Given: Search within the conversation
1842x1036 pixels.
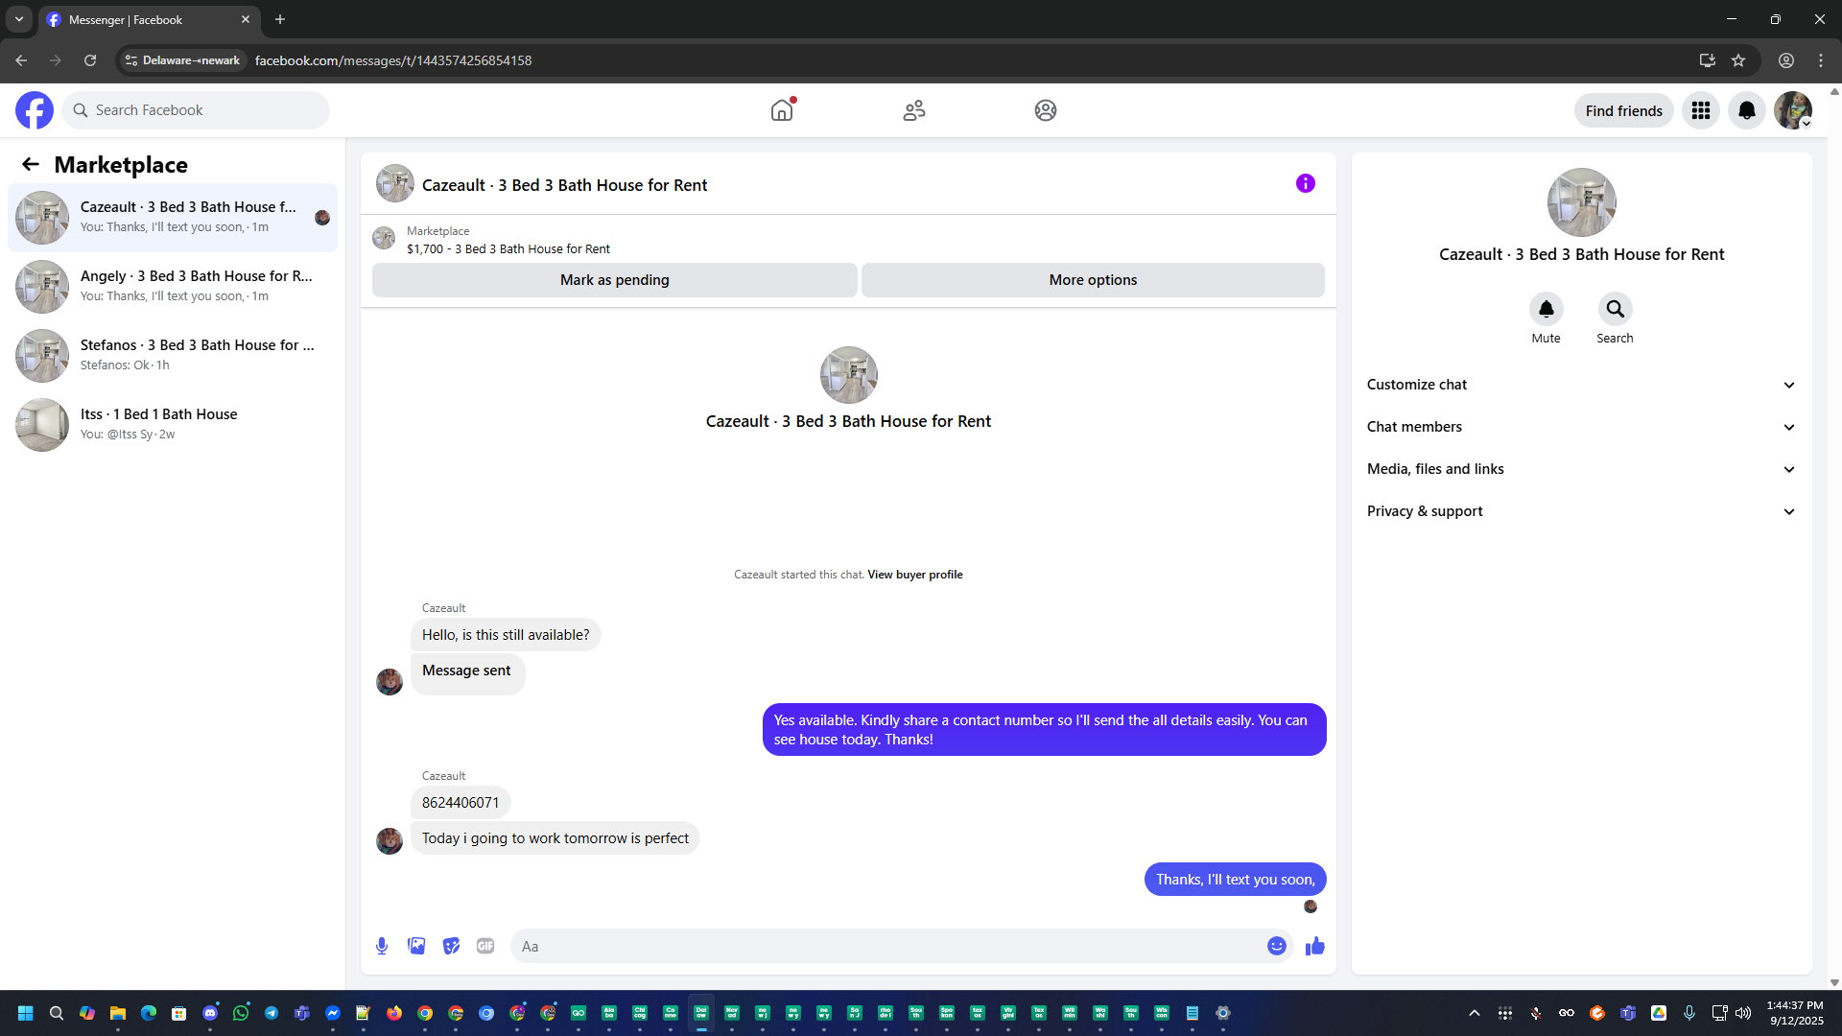Looking at the screenshot, I should point(1615,309).
